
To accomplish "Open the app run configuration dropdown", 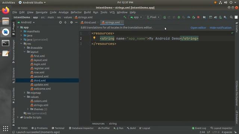I will pos(136,17).
